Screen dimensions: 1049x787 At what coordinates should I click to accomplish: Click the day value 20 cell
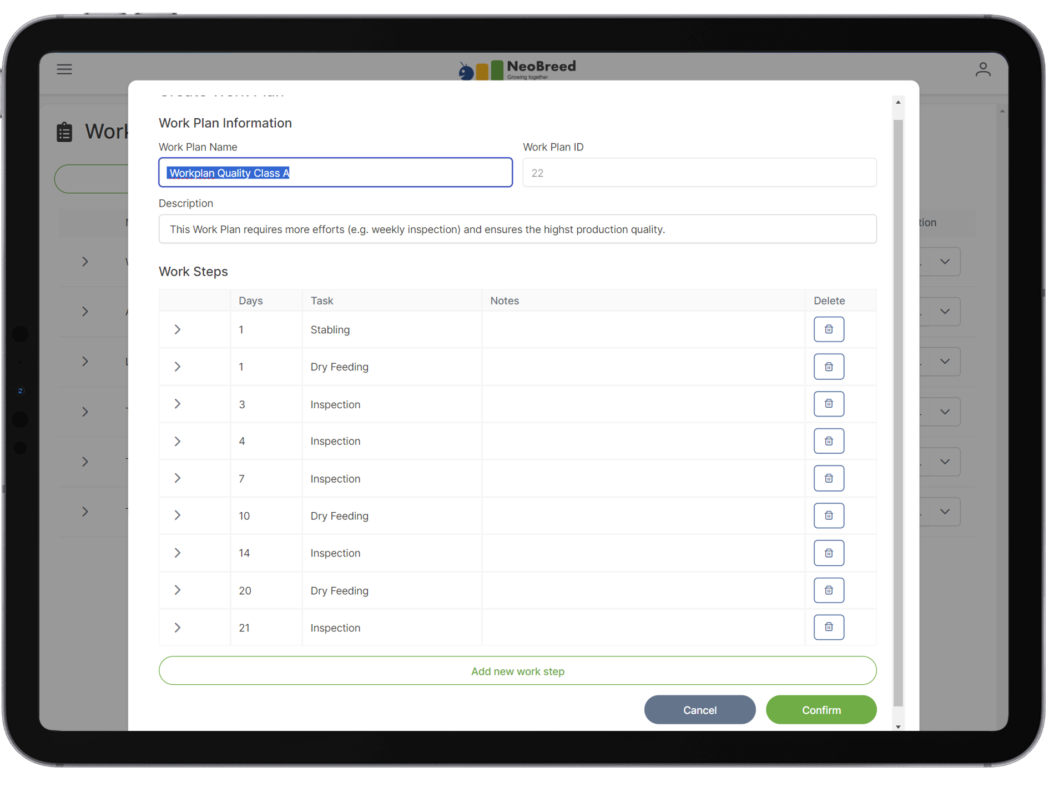[x=266, y=590]
